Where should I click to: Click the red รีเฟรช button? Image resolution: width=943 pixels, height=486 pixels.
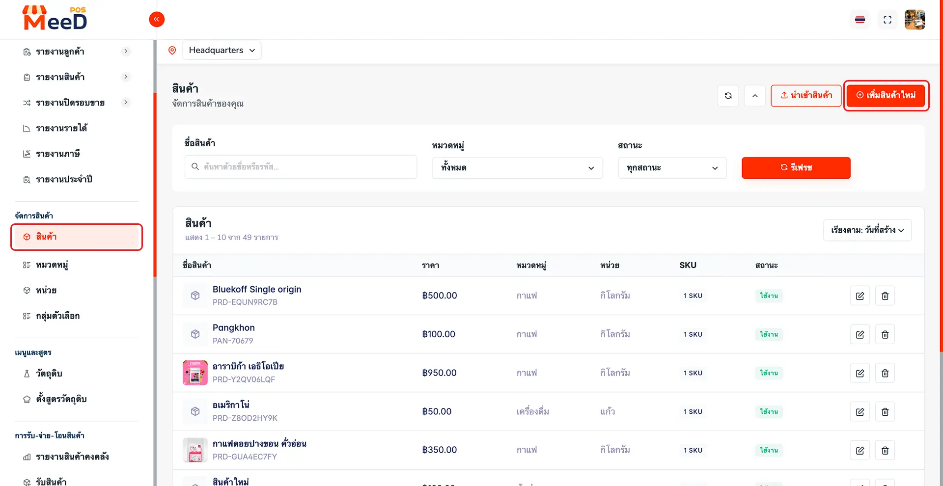pyautogui.click(x=796, y=168)
